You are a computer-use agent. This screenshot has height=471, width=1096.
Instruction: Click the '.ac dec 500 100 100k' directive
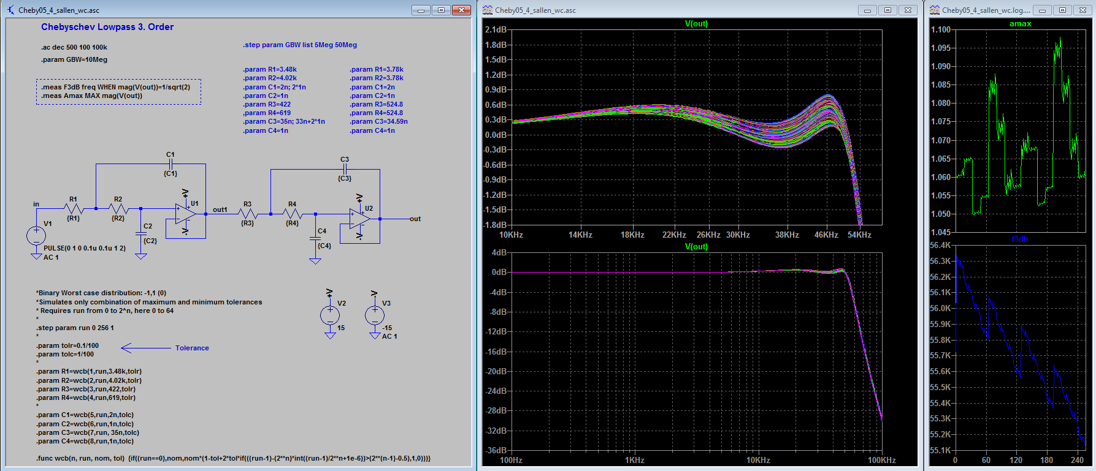(x=74, y=47)
